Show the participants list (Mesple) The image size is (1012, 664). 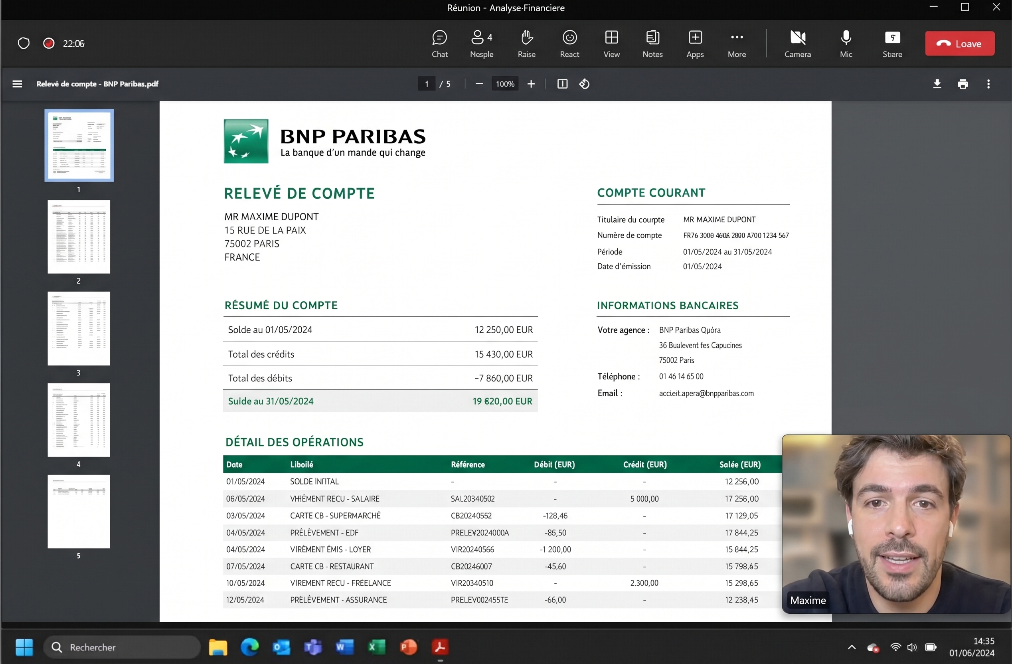481,43
